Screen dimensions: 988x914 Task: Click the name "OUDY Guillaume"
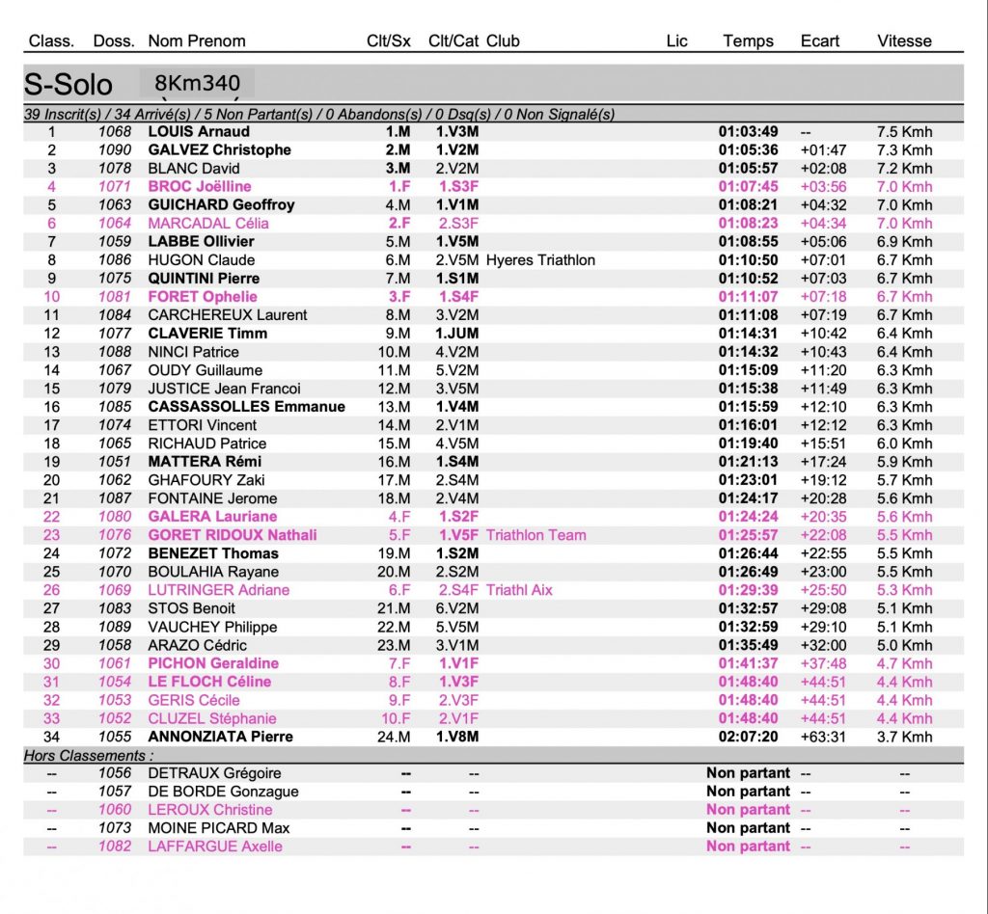(x=205, y=369)
